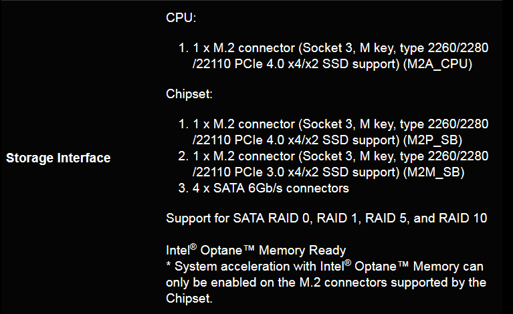Click the Intel Optane Memory Ready text

(x=256, y=251)
